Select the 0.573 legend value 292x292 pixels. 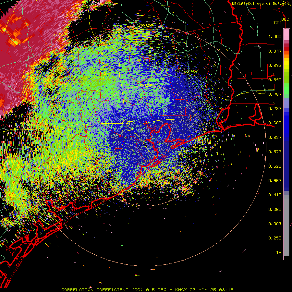click(275, 152)
